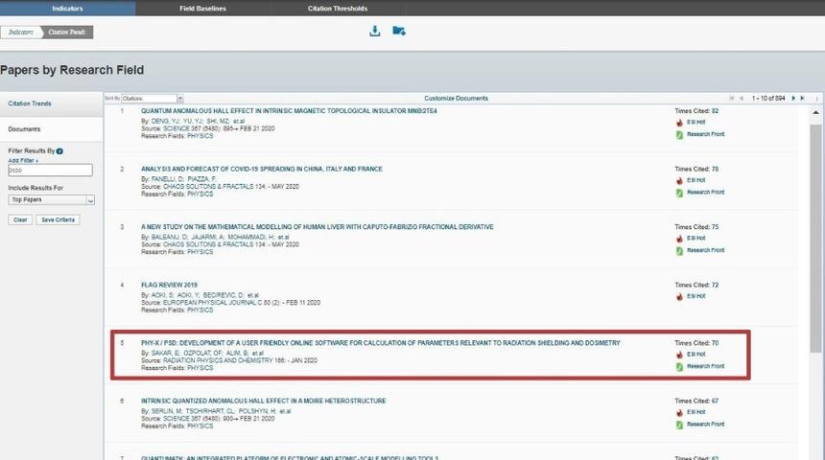Open Customize Documents link
The width and height of the screenshot is (825, 460).
pyautogui.click(x=456, y=98)
